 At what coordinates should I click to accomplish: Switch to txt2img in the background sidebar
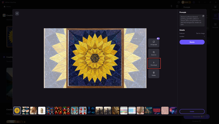[x=215, y=17]
